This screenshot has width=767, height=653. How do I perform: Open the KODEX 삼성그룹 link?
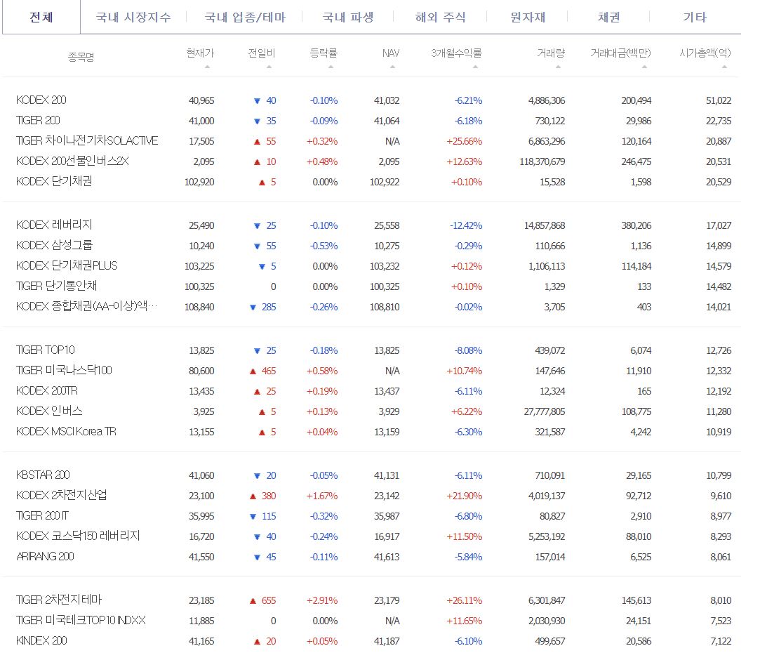click(x=54, y=245)
